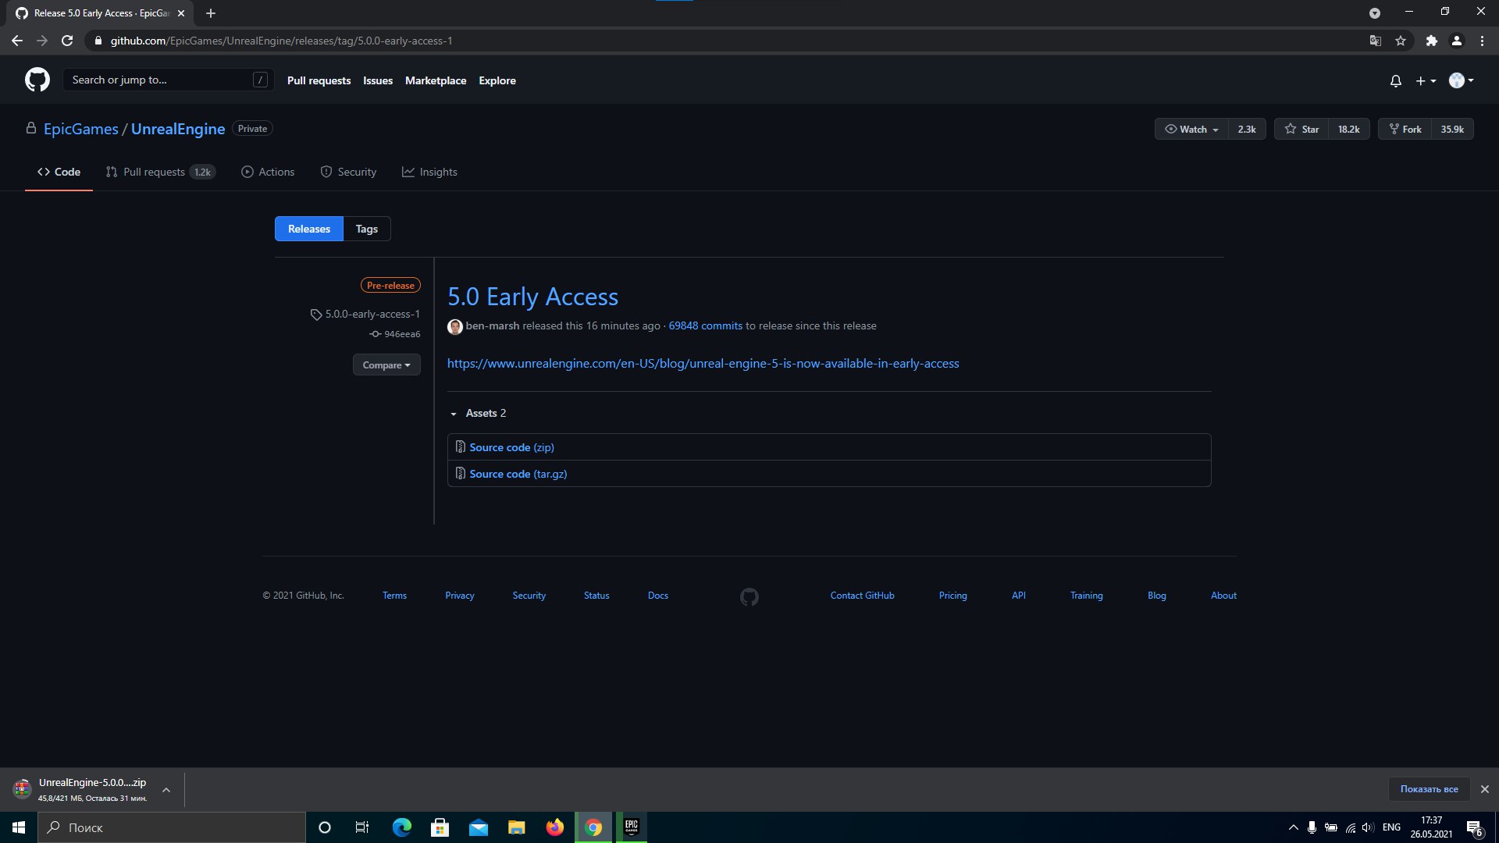The height and width of the screenshot is (843, 1499).
Task: Open footer Terms link
Action: click(394, 596)
